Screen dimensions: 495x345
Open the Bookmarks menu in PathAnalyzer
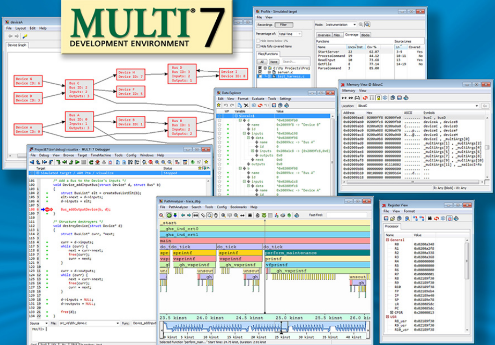tap(238, 207)
